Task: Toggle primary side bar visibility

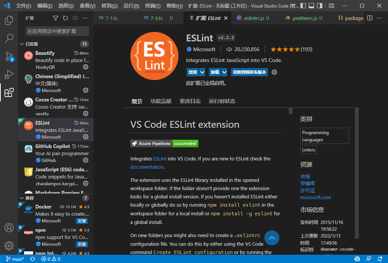Action: click(x=303, y=6)
